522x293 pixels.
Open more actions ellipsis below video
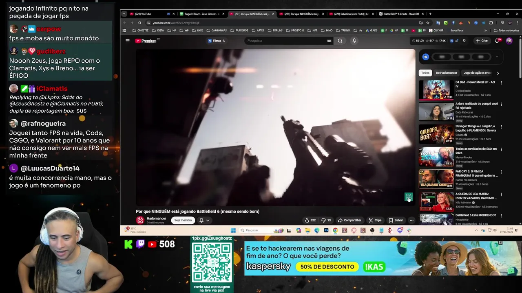coord(411,220)
